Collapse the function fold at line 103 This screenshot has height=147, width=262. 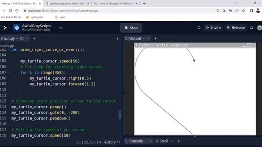[x=9, y=50]
